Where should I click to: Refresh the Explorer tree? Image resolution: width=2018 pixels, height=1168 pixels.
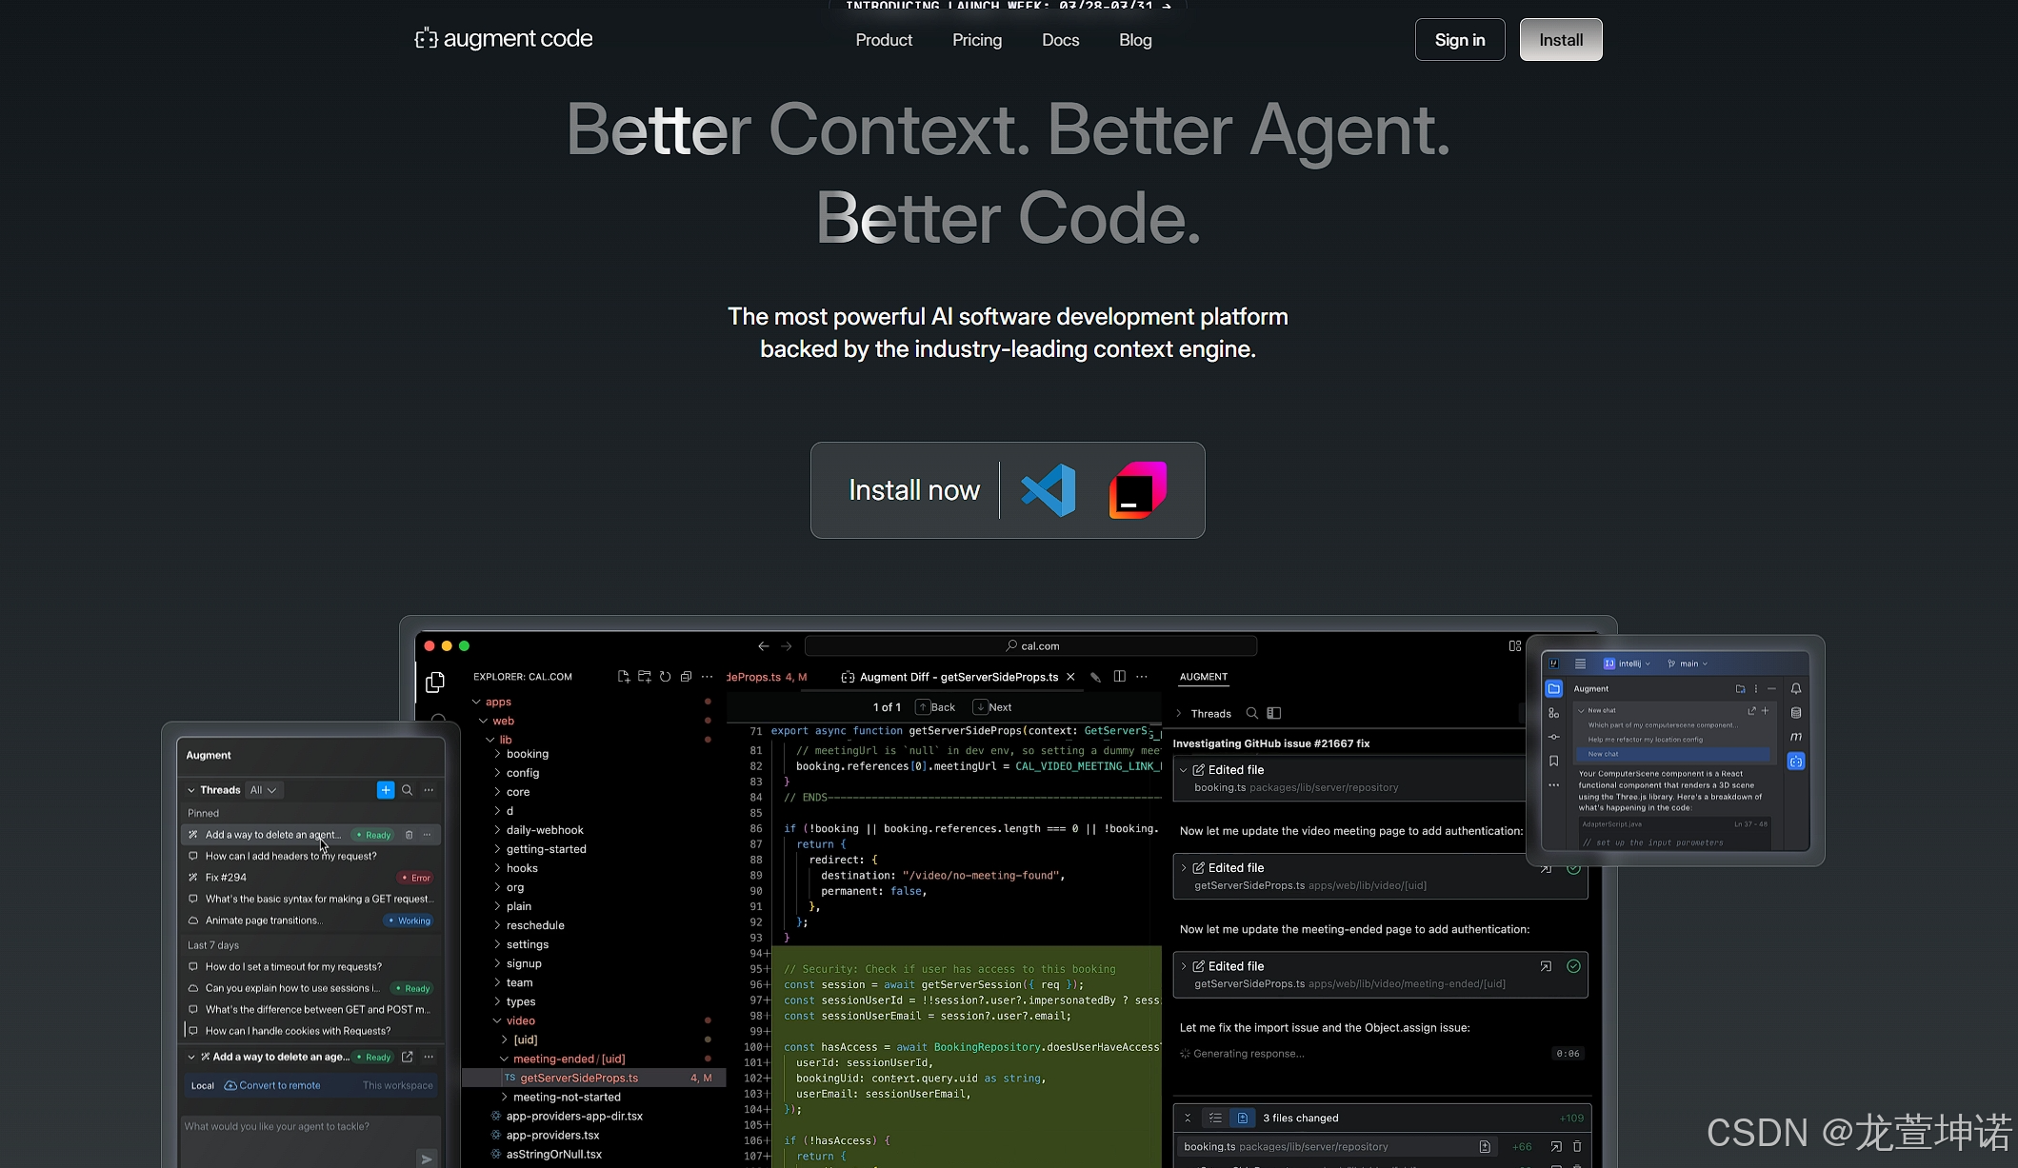coord(666,677)
